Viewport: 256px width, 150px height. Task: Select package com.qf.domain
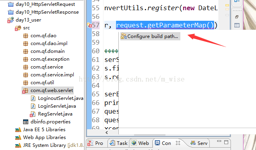coord(47,51)
